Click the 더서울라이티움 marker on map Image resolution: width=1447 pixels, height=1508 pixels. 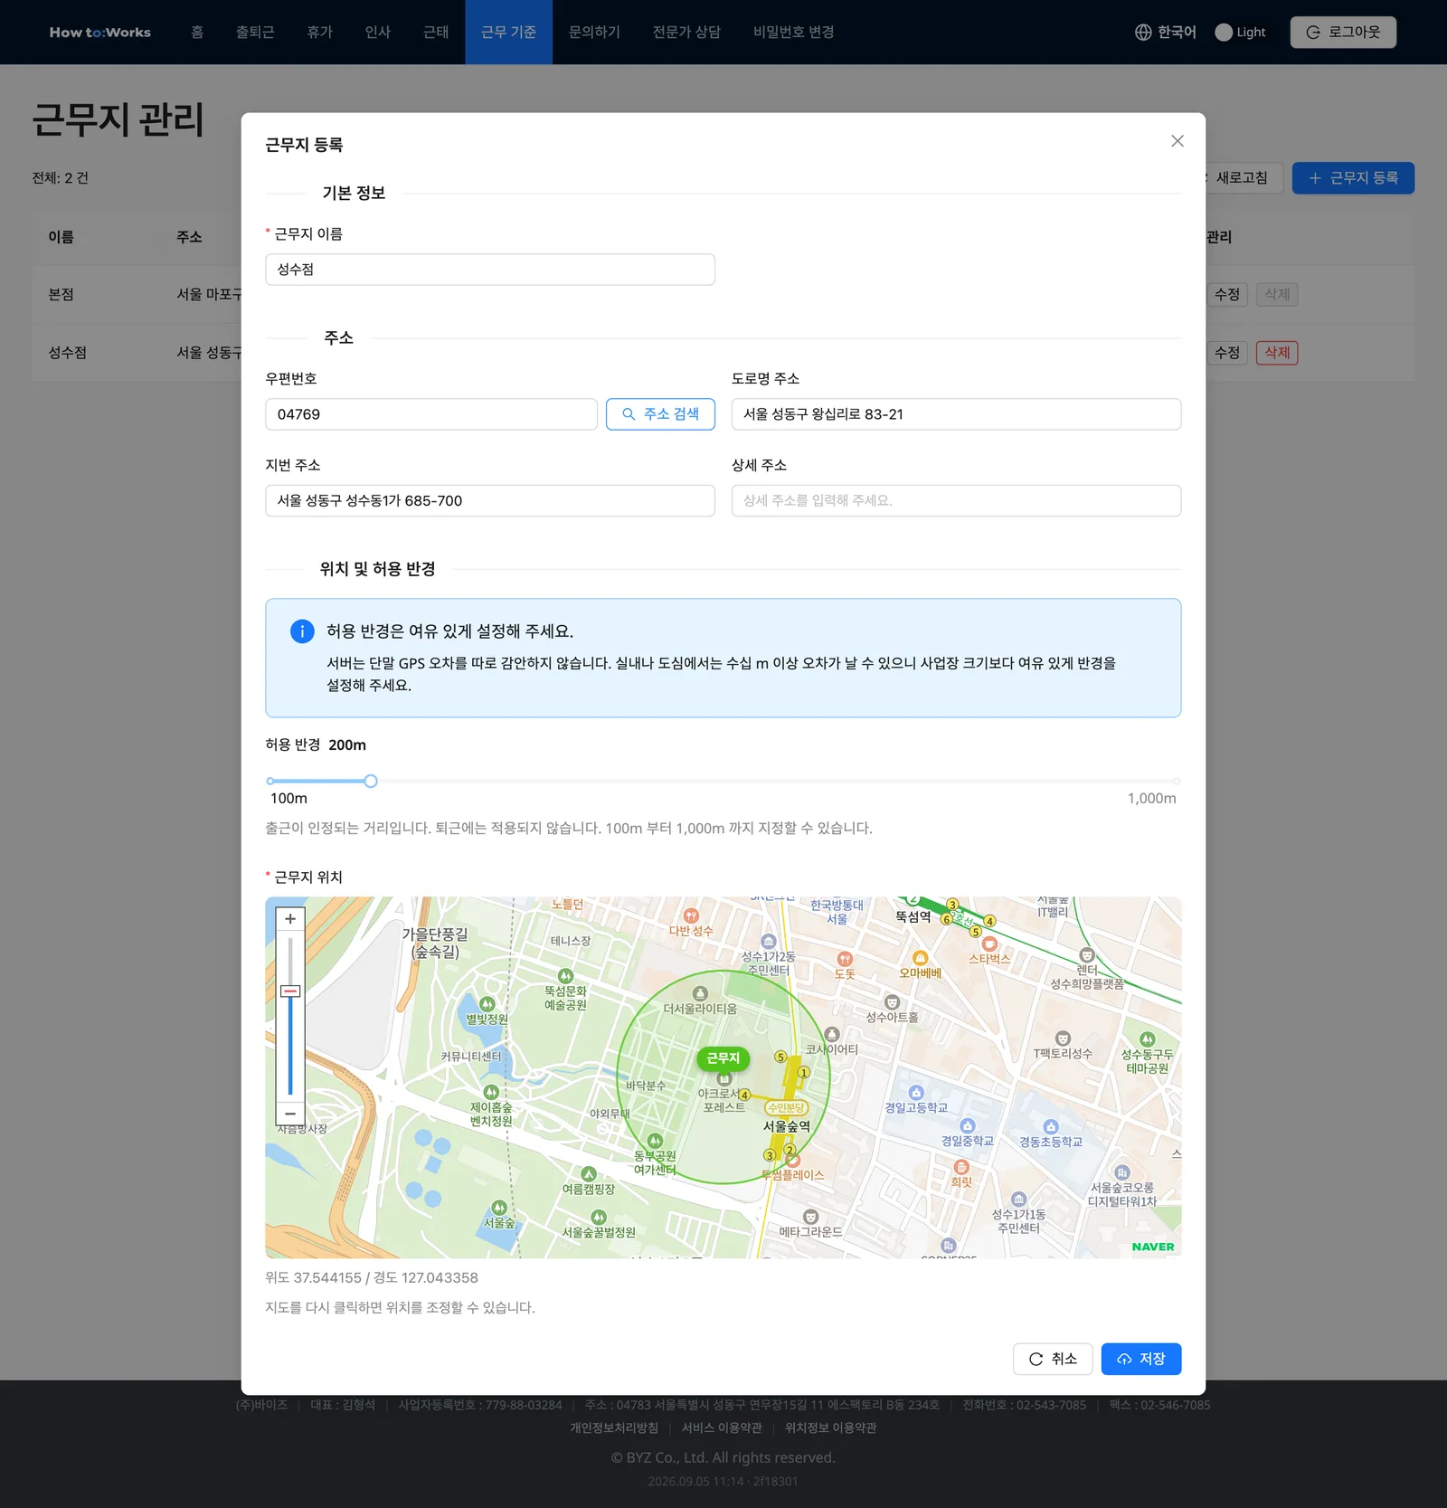pos(700,993)
